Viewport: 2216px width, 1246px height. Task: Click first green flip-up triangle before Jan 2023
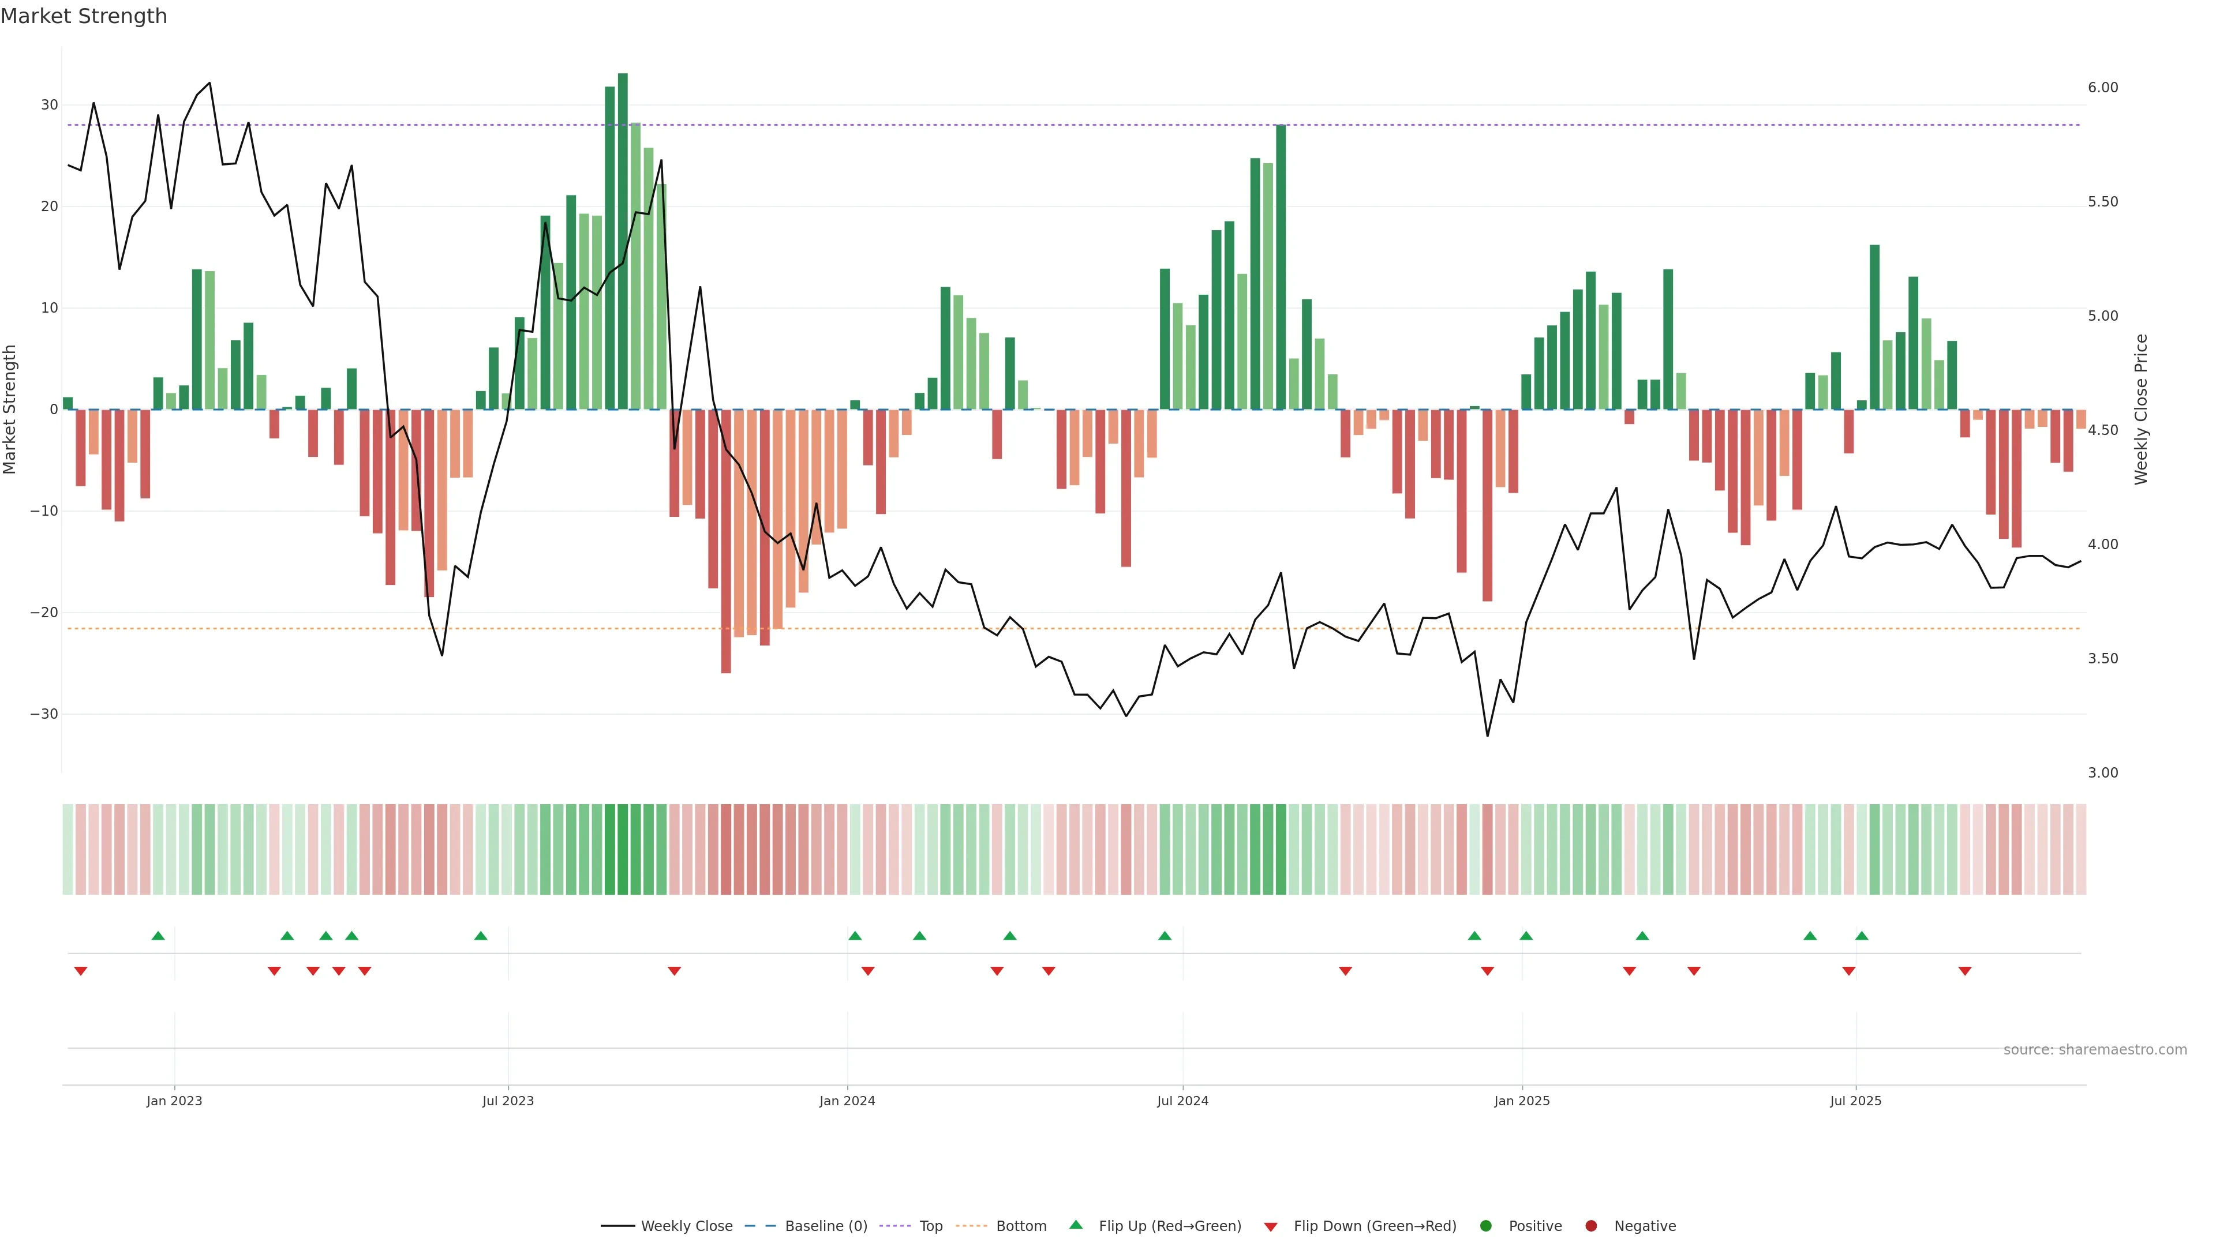[158, 936]
